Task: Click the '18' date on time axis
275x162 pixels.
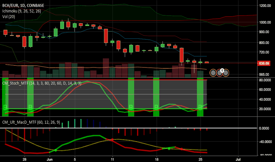Action: pos(156,159)
